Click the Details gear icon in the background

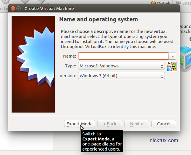pyautogui.click(x=154, y=3)
